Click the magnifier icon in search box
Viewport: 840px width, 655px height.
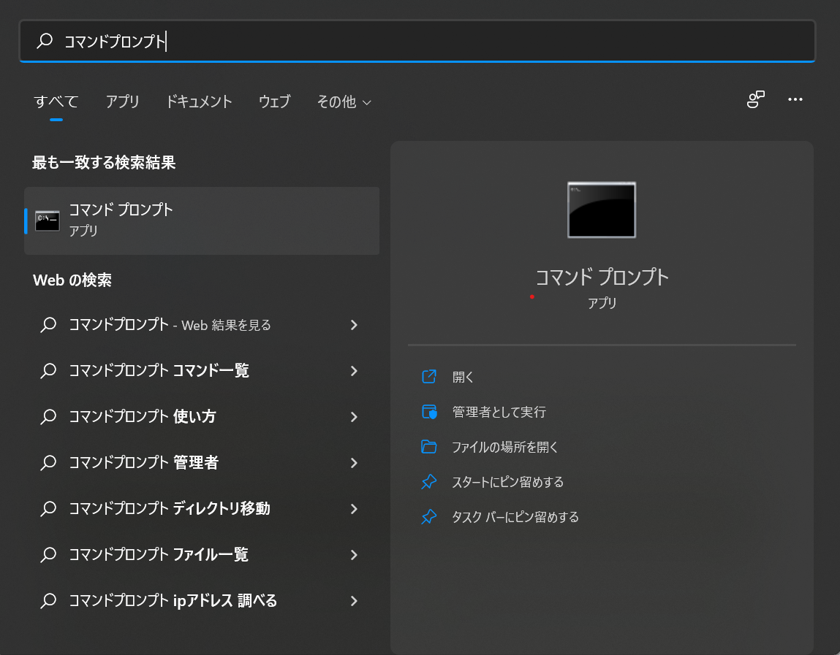[45, 41]
